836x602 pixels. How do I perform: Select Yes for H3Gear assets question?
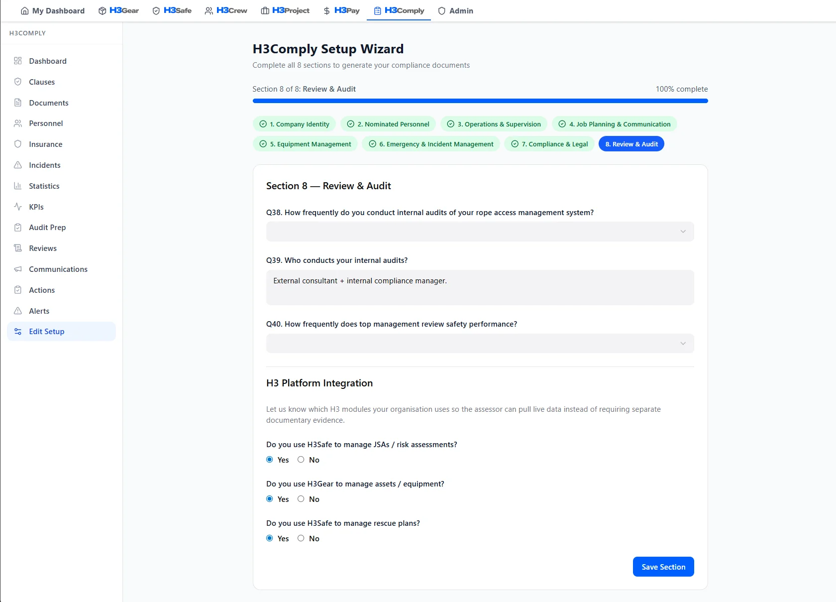click(x=270, y=499)
